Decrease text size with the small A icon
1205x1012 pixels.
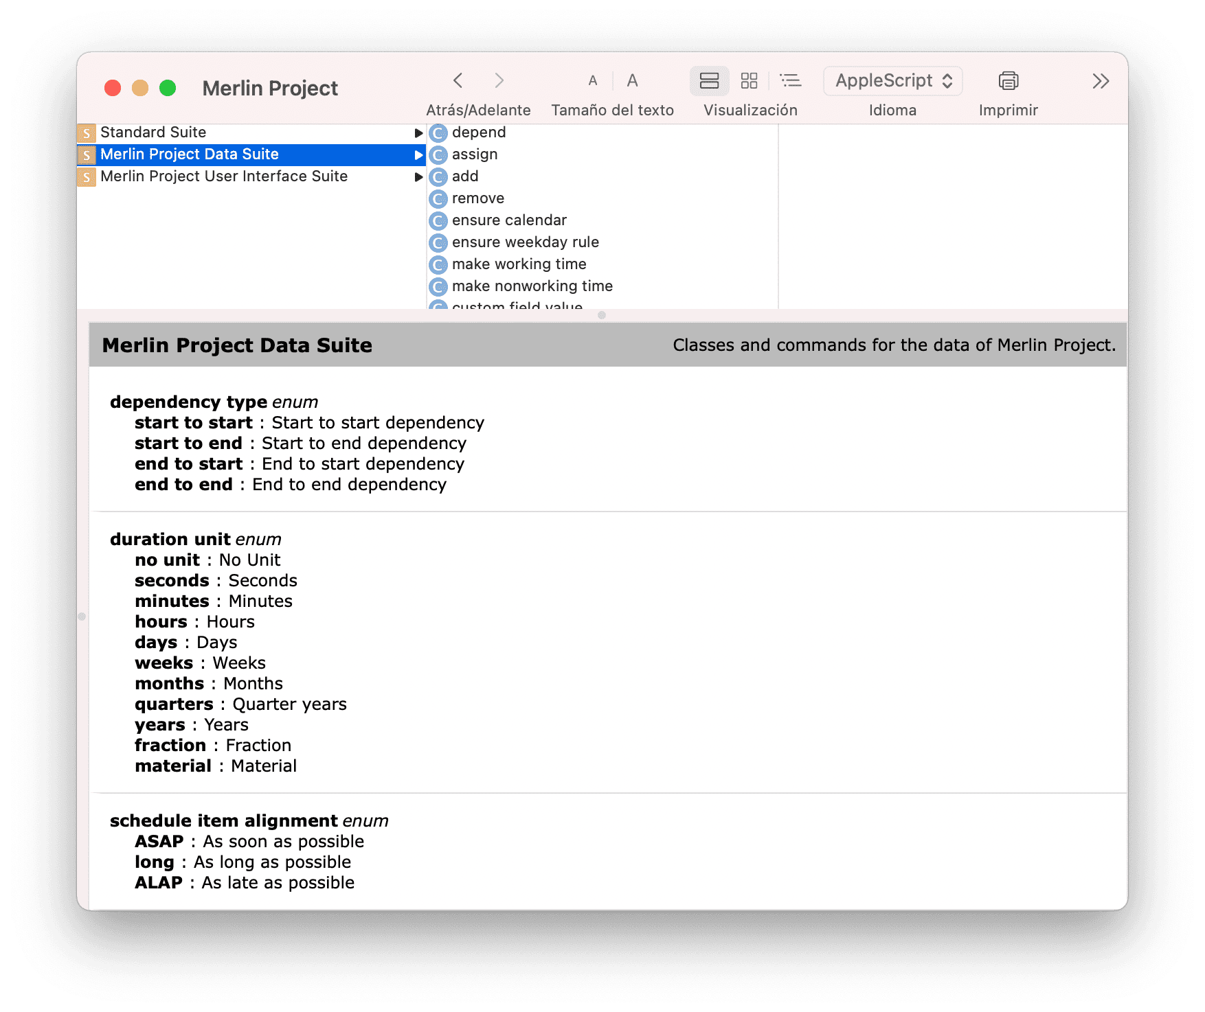pyautogui.click(x=593, y=80)
